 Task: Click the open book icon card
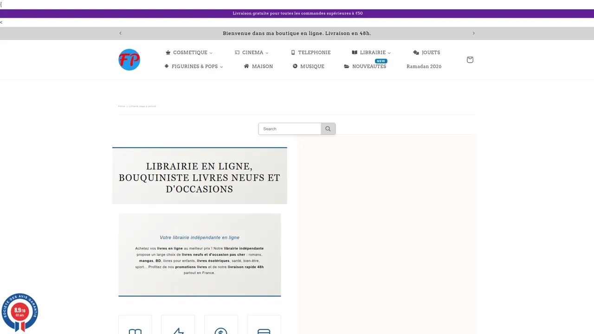pyautogui.click(x=135, y=325)
